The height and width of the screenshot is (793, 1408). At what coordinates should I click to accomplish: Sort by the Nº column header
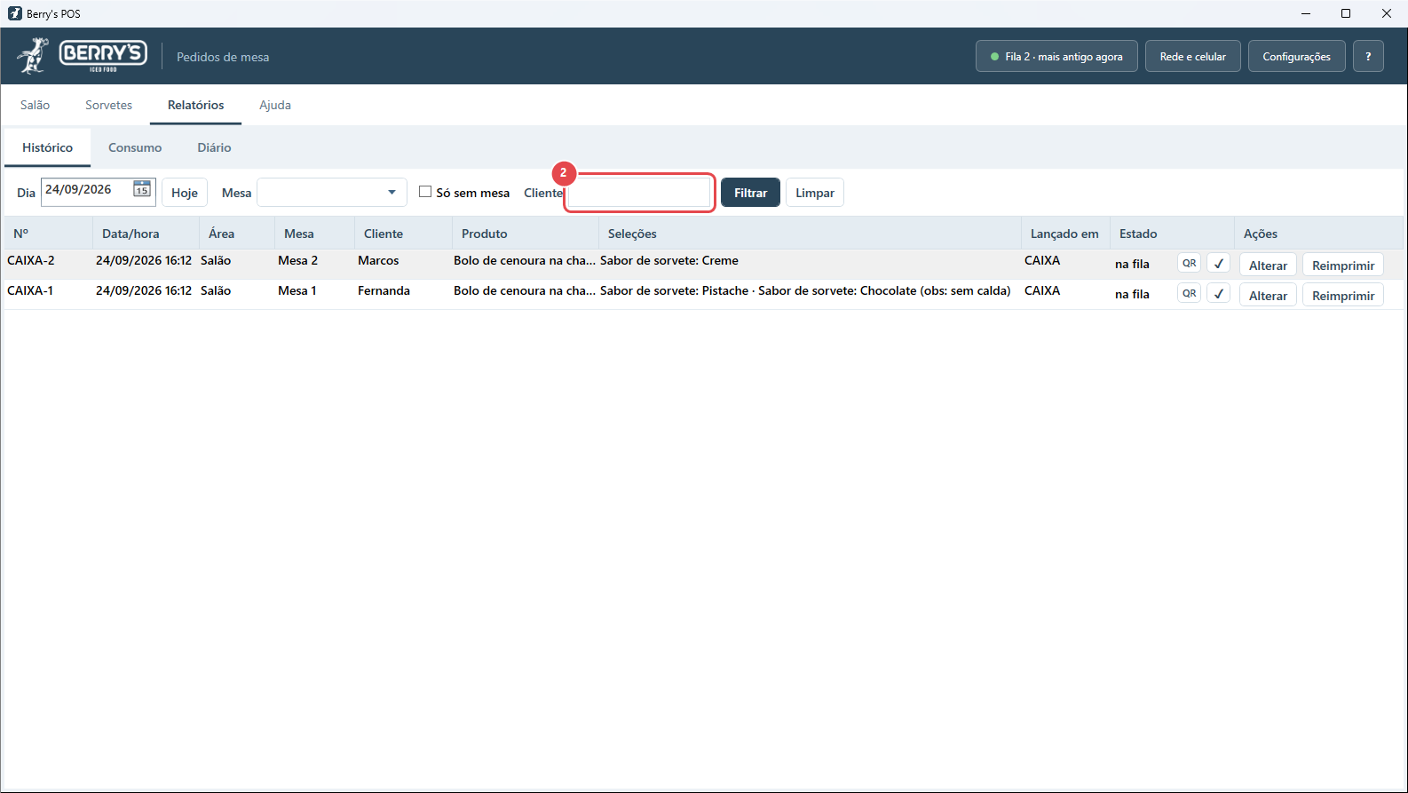coord(48,234)
